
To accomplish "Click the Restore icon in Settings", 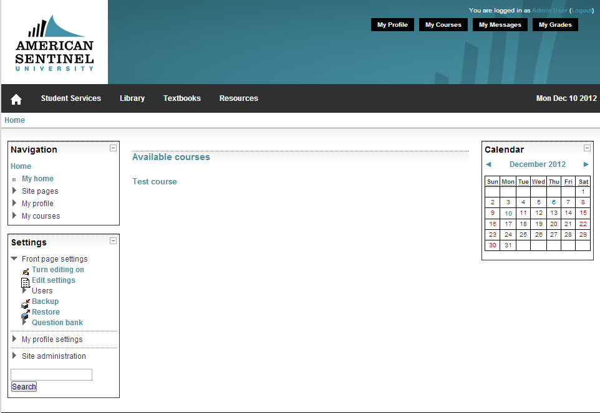I will pyautogui.click(x=26, y=313).
